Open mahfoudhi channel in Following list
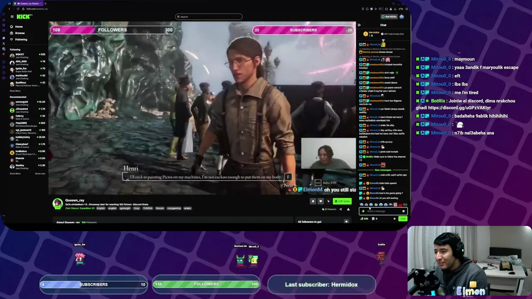Viewport: 532px width, 299px height. [x=27, y=77]
